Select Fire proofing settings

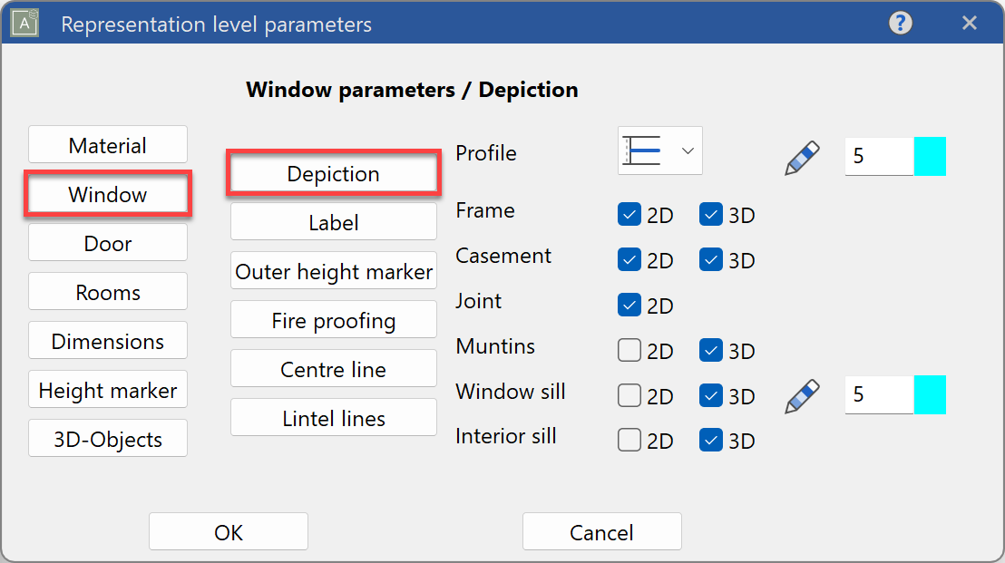tap(333, 319)
